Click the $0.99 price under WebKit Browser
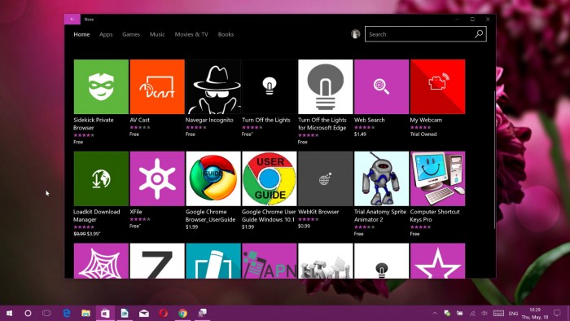 [305, 226]
